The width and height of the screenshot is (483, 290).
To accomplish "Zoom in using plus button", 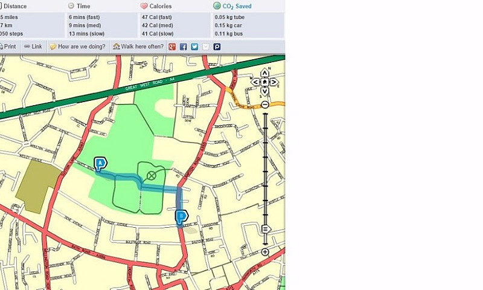I will (x=265, y=252).
